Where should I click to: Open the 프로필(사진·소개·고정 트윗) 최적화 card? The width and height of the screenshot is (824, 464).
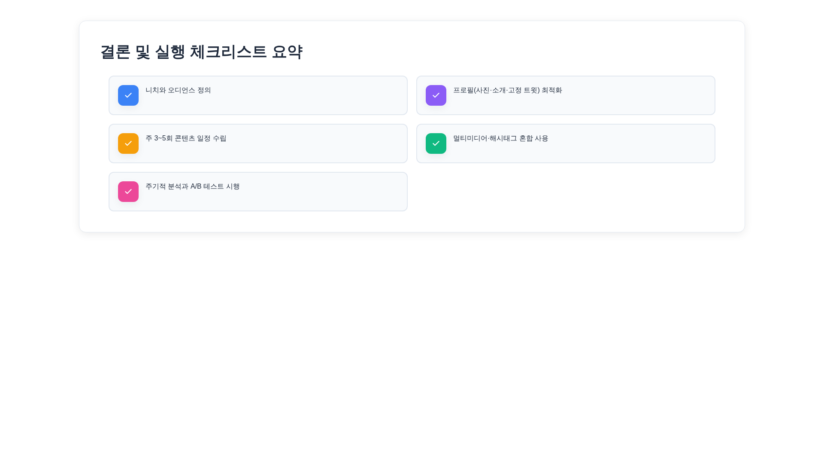tap(565, 95)
